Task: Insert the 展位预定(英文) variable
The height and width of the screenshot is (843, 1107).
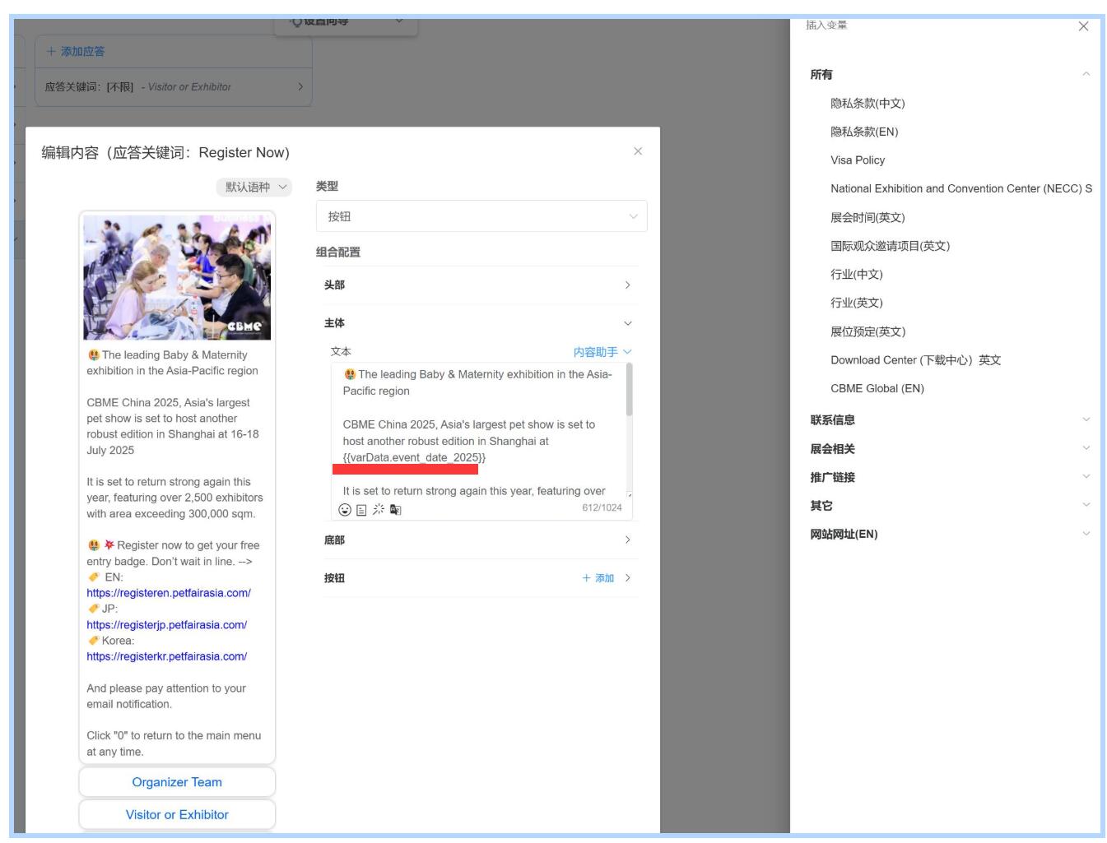Action: click(867, 331)
